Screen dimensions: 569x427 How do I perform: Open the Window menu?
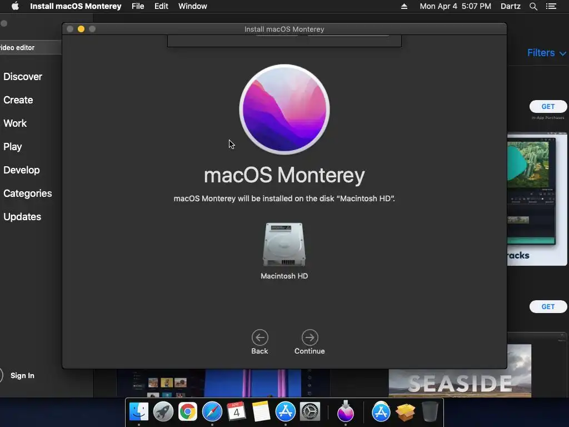[193, 6]
